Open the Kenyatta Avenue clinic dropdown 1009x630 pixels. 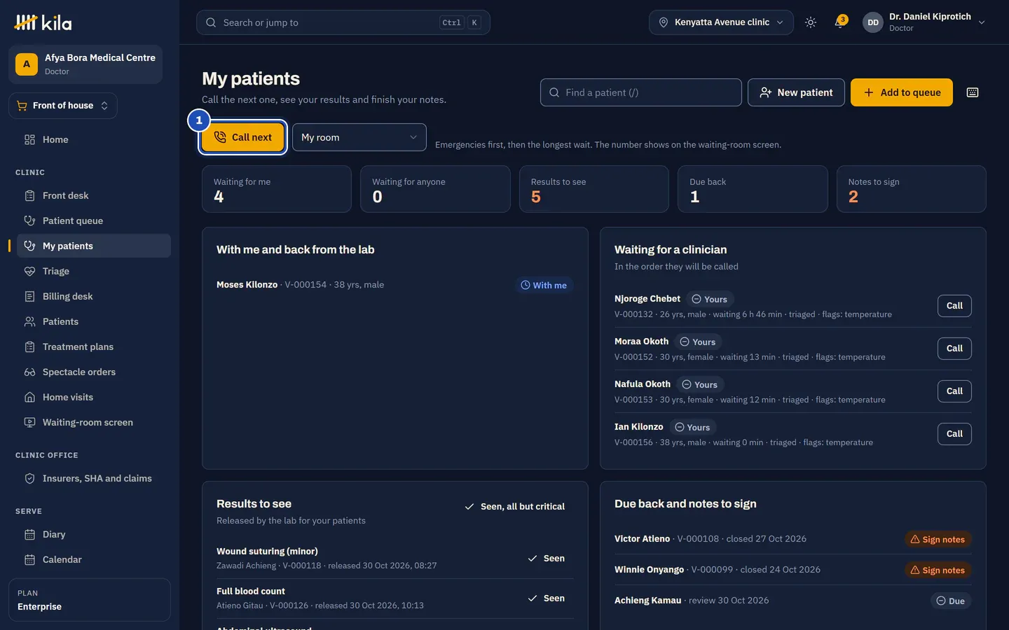(721, 22)
